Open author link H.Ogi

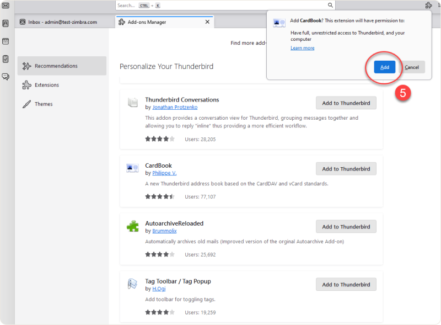point(159,289)
